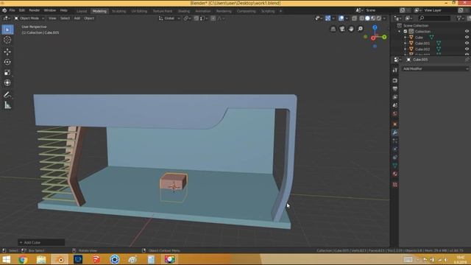Click the Blender logo menu icon
Screen dimensions: 471x265
coord(4,10)
